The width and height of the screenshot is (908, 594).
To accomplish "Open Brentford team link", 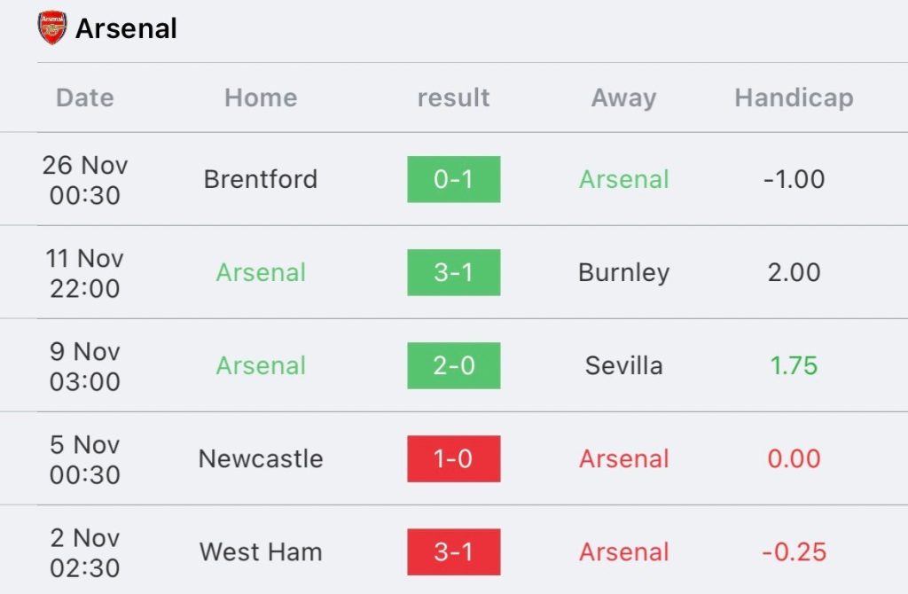I will tap(261, 179).
